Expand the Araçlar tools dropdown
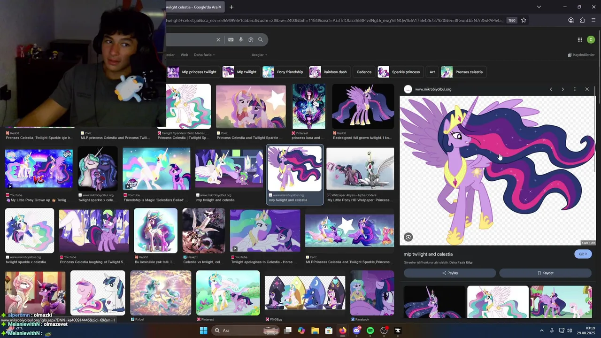Screen dimensions: 601x338 tap(259, 55)
